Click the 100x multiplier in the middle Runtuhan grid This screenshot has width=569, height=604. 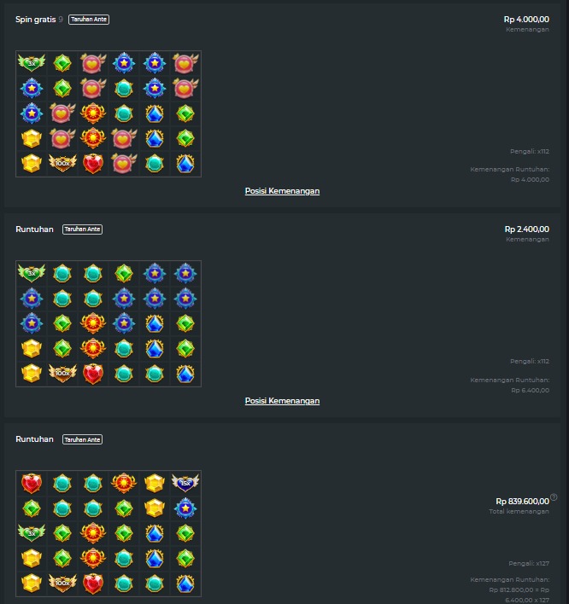pos(62,373)
